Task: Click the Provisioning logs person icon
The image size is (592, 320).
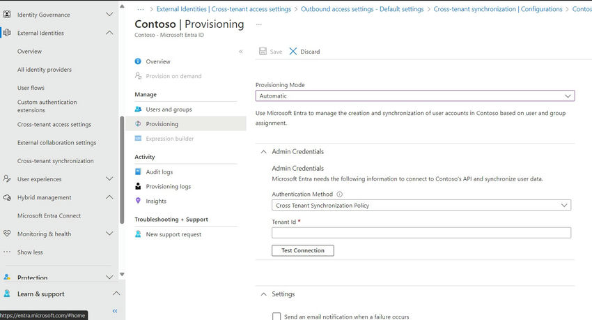Action: click(139, 186)
